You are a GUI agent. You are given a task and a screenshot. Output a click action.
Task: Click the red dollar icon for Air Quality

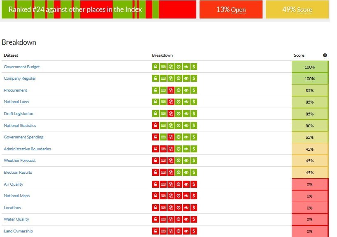pos(194,184)
